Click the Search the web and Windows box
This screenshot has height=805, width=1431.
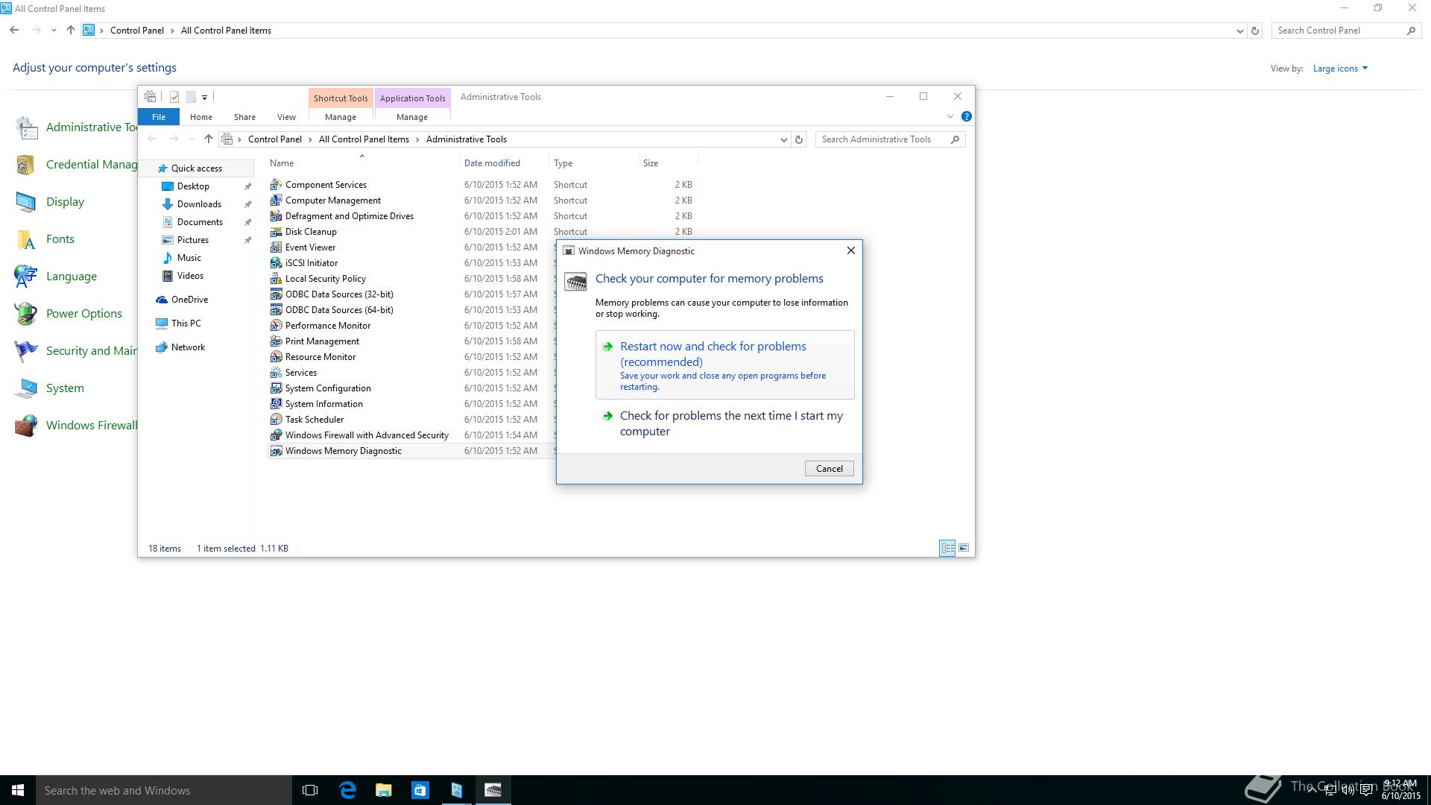tap(163, 790)
